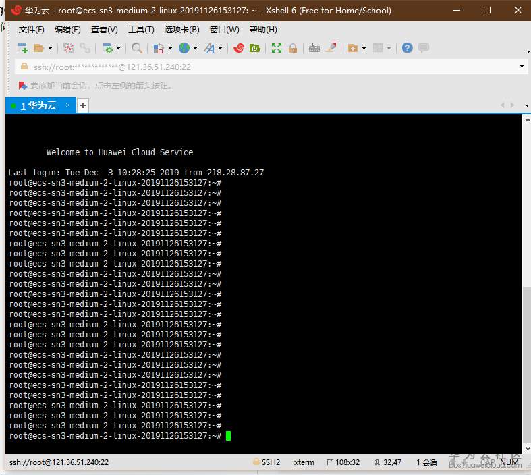Click the SSH2 status bar indicator
531x475 pixels.
[267, 462]
